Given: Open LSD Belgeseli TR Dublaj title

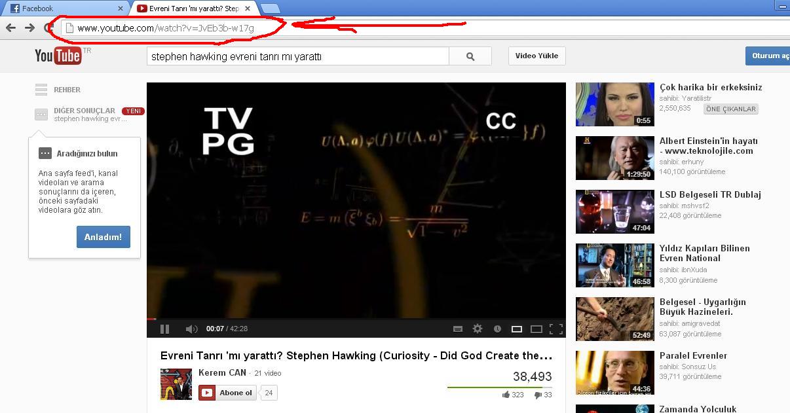Looking at the screenshot, I should [710, 194].
